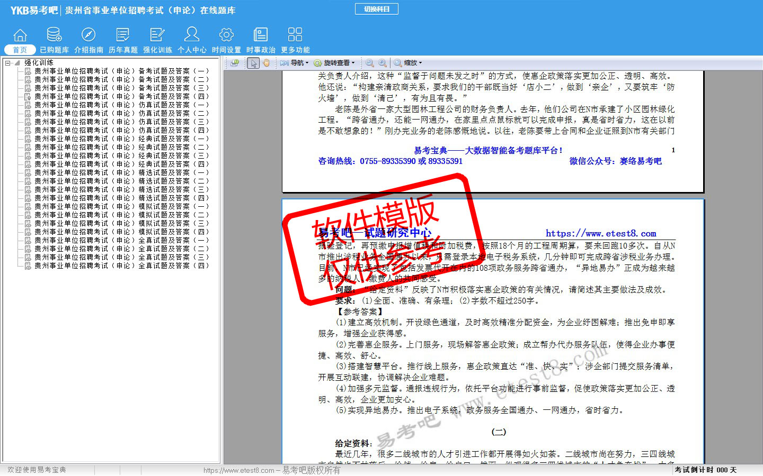Screen dimensions: 763x476
Task: Open the 首页 home icon
Action: (x=20, y=41)
